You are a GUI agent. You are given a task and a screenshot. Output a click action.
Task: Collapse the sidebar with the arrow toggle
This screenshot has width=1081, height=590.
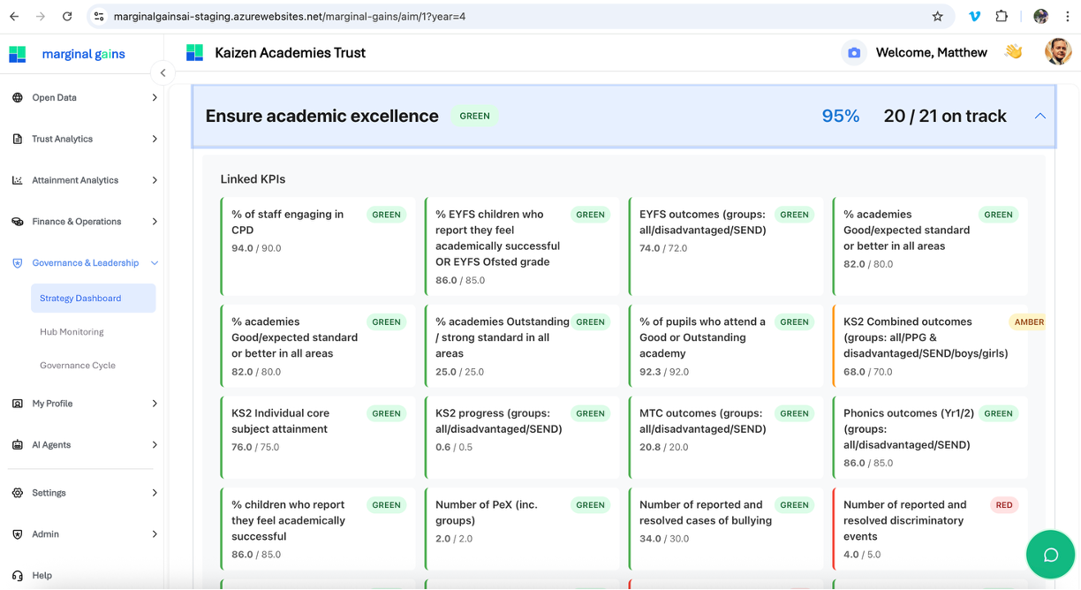(x=163, y=73)
